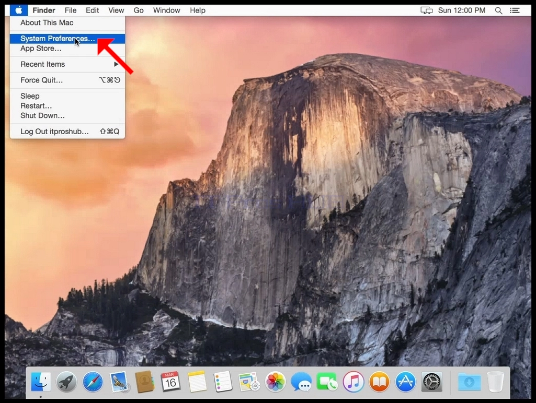
Task: Click the Spotlight search magnifier icon
Action: (498, 10)
